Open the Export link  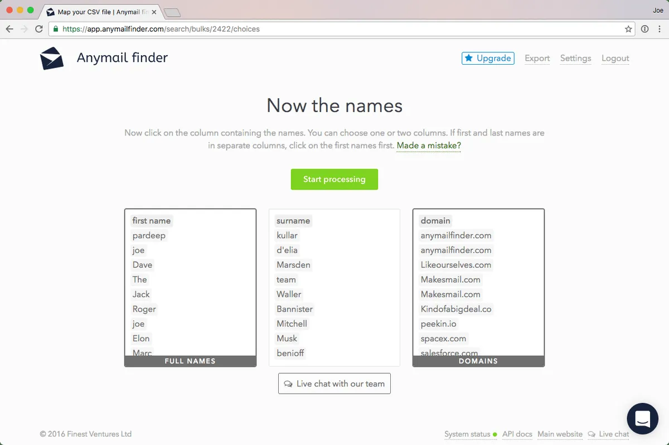(537, 58)
